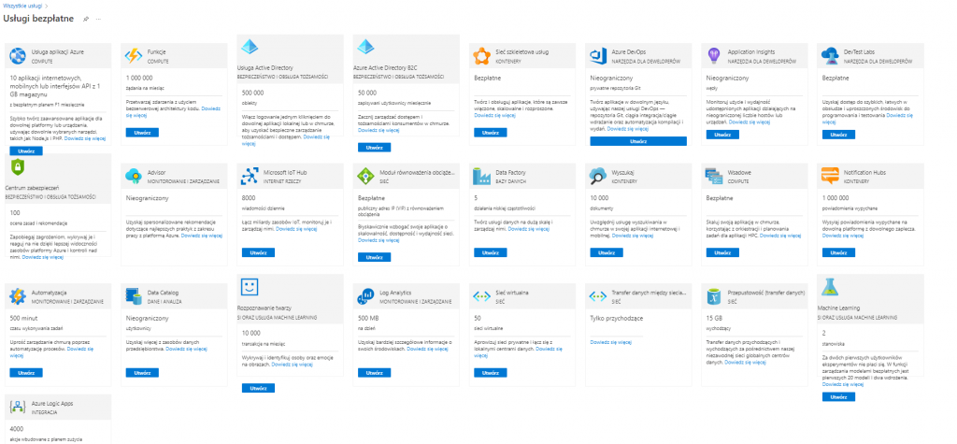Click Utwórz under Log Analytics

tap(374, 373)
